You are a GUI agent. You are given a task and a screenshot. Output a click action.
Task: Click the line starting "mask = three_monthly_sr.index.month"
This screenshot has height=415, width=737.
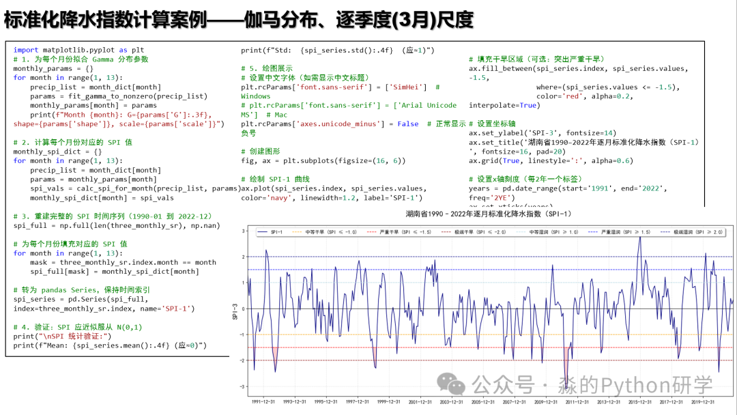click(123, 262)
